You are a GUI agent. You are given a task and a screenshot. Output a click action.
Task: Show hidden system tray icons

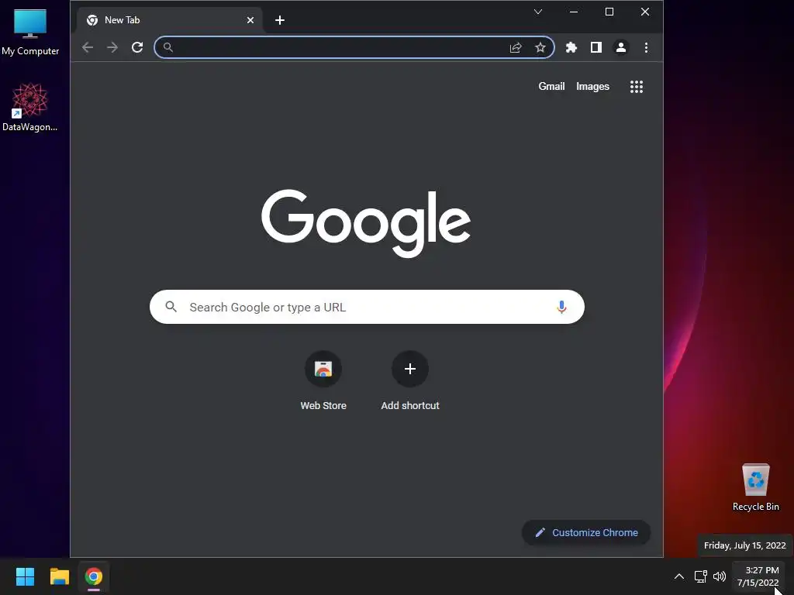(x=679, y=576)
